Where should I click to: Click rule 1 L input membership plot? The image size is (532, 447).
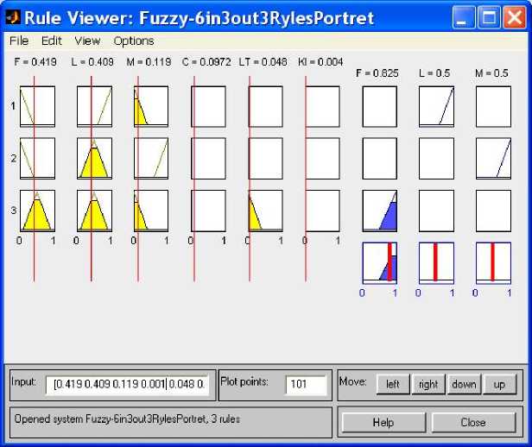(94, 106)
